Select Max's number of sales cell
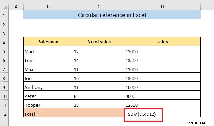This screenshot has height=126, width=214. 99,68
